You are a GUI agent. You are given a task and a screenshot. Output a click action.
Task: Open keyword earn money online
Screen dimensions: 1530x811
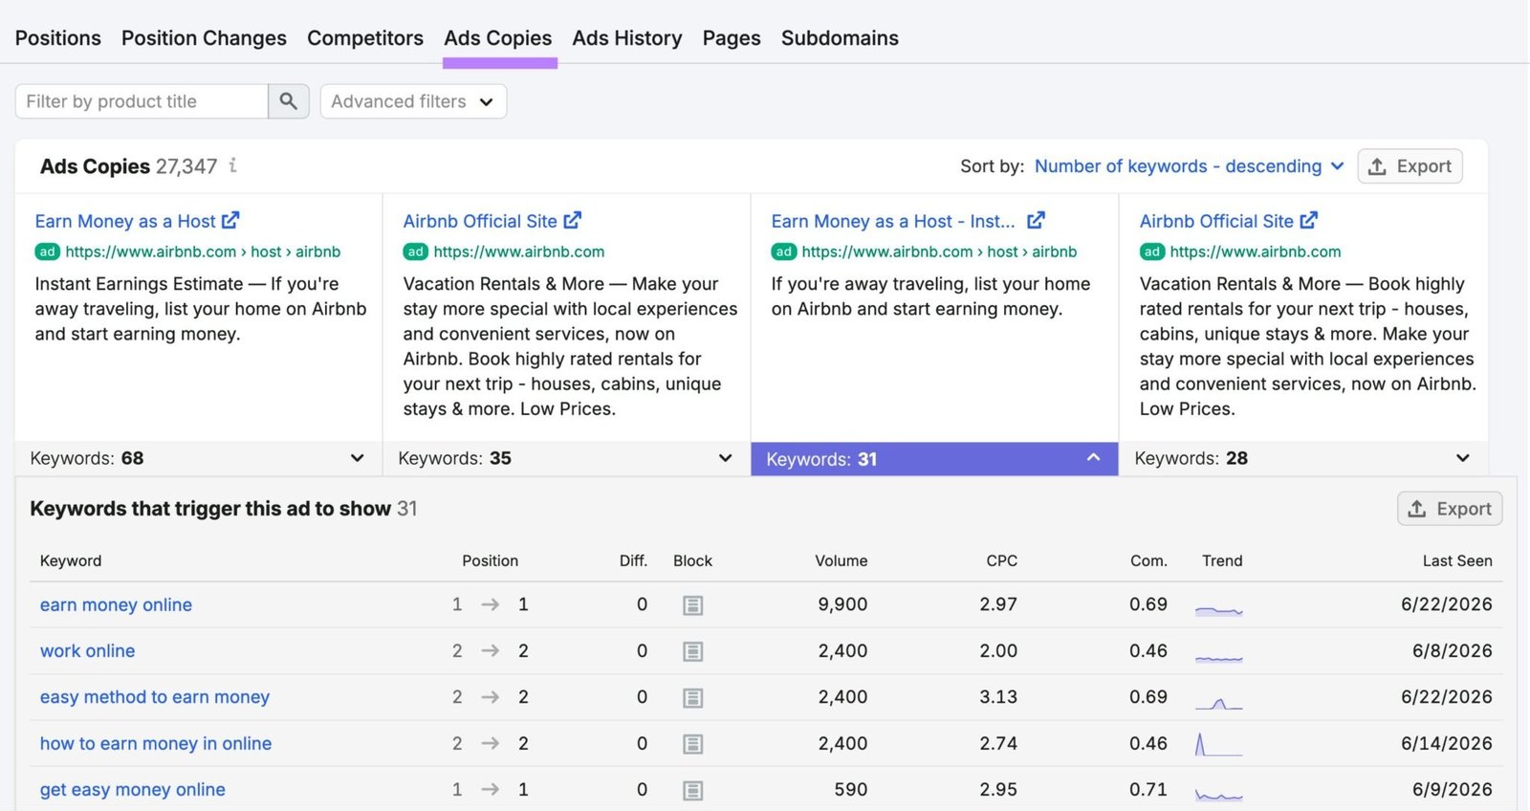(x=116, y=604)
